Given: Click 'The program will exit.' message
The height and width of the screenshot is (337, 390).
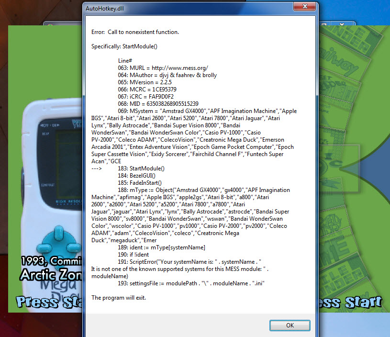Looking at the screenshot, I should (119, 298).
